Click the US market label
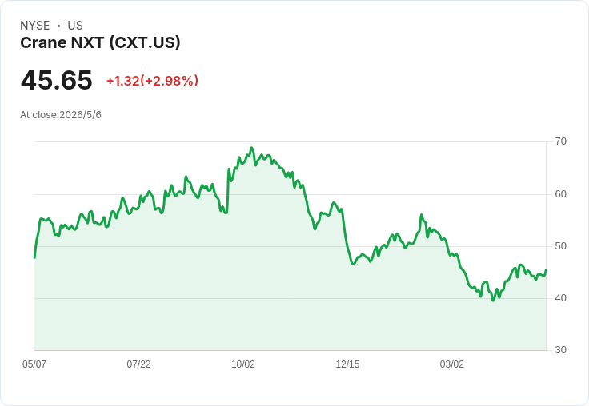589x406 pixels. pos(75,25)
